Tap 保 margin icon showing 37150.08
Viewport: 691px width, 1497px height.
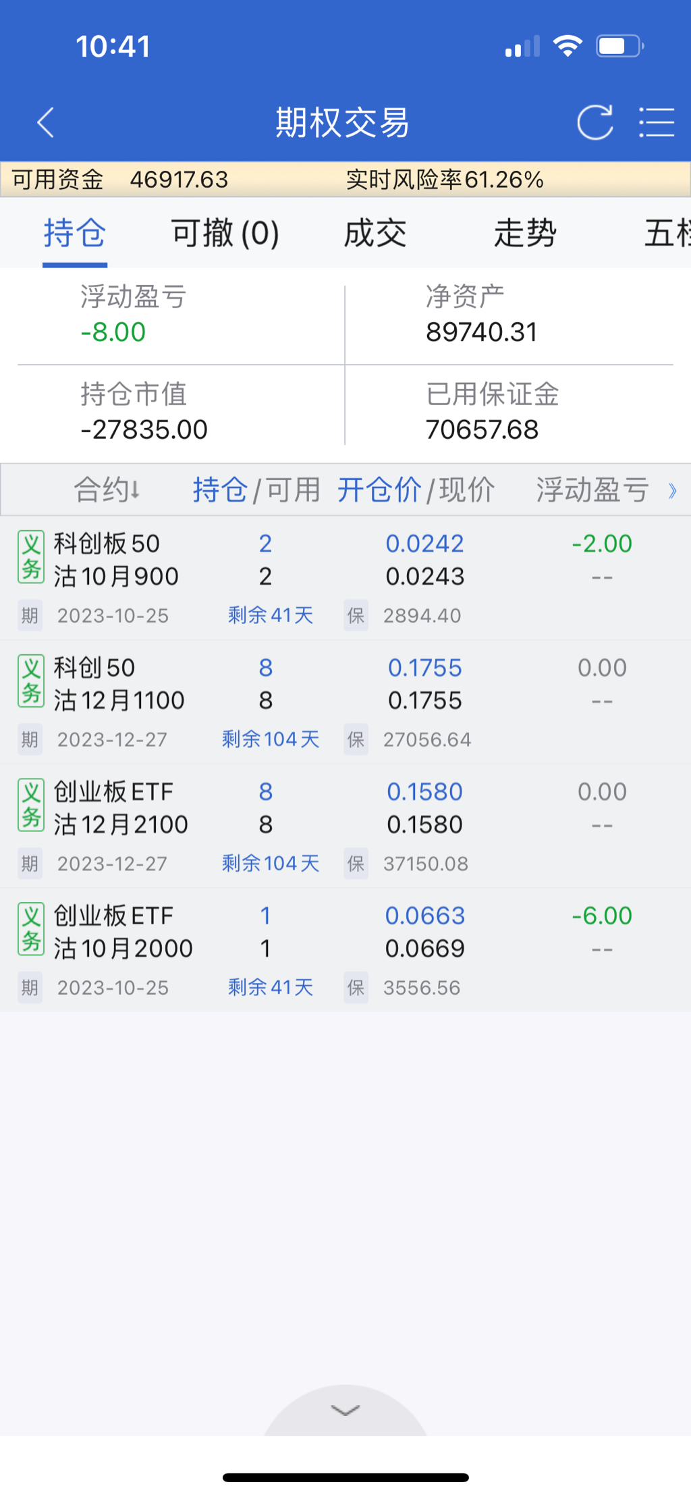[x=356, y=864]
